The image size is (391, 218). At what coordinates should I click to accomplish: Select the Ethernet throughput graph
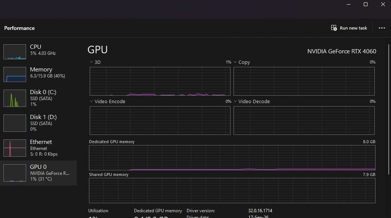(15, 148)
